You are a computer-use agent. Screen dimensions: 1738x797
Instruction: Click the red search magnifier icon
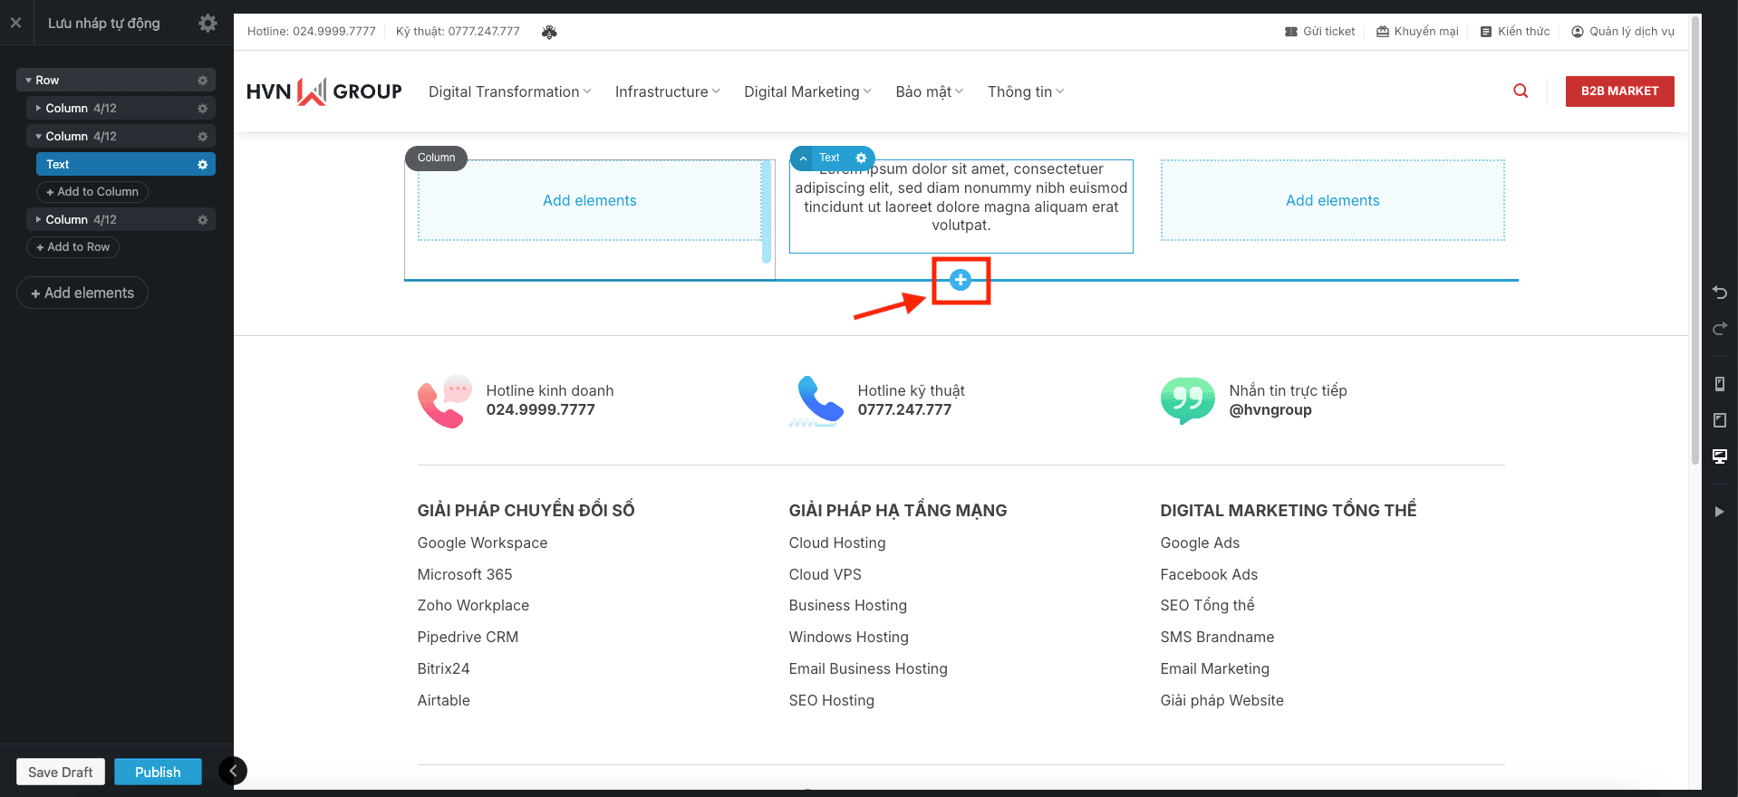click(1521, 91)
